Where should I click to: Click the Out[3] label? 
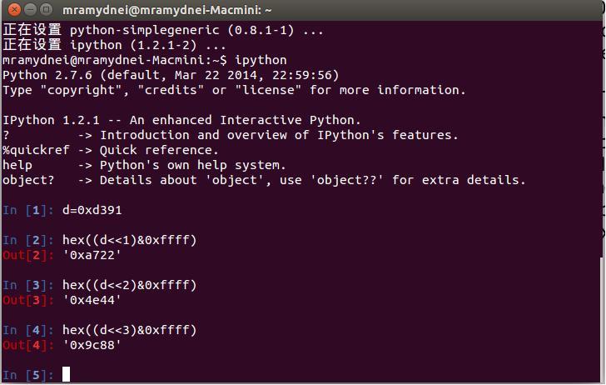[x=27, y=299]
